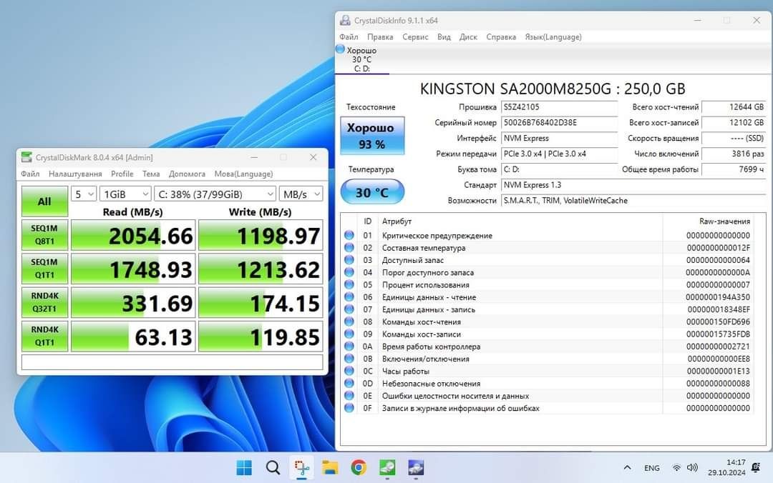Open the Файл menu in CrystalDiskMark
The height and width of the screenshot is (483, 773).
pos(30,174)
